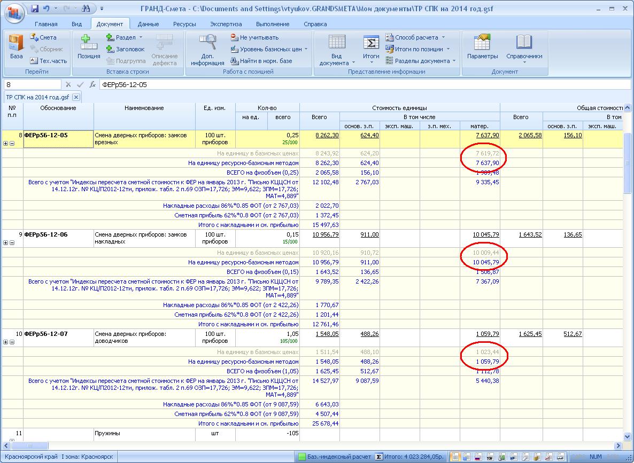
Task: Click the Russian flag icon in status bar
Action: point(479,457)
